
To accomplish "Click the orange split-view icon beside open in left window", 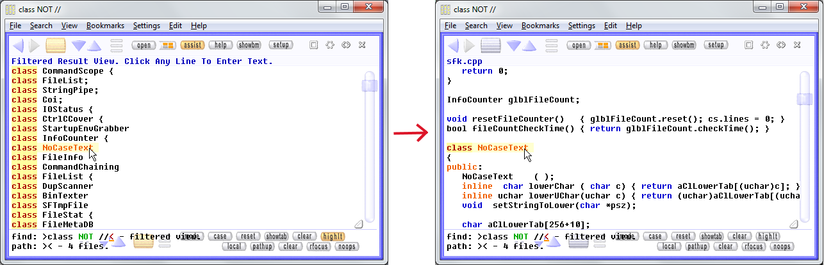I will 167,45.
